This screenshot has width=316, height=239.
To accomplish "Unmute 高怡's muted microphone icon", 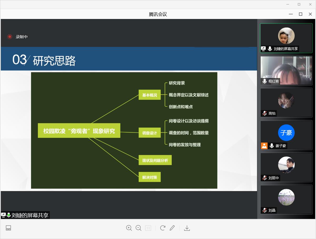I will [x=264, y=113].
